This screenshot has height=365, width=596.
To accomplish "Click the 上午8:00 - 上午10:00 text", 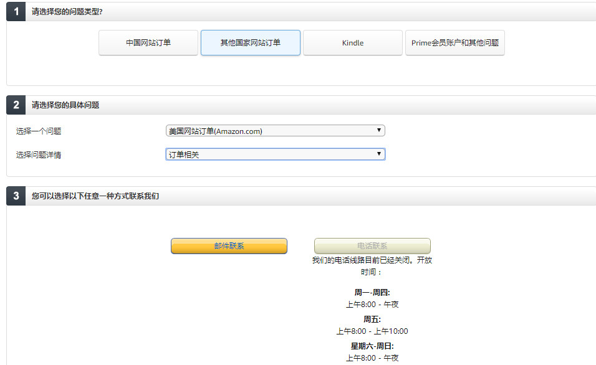I will 372,331.
